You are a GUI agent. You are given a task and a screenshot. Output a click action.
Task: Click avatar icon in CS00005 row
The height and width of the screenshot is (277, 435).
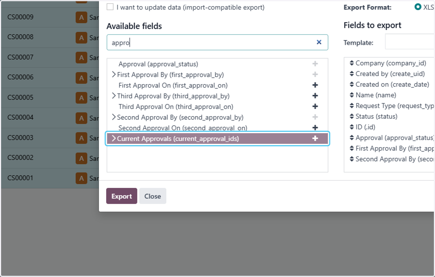pos(82,98)
